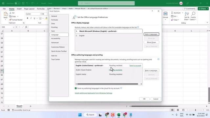Switch to Page Break Preview view icon

tap(183, 110)
